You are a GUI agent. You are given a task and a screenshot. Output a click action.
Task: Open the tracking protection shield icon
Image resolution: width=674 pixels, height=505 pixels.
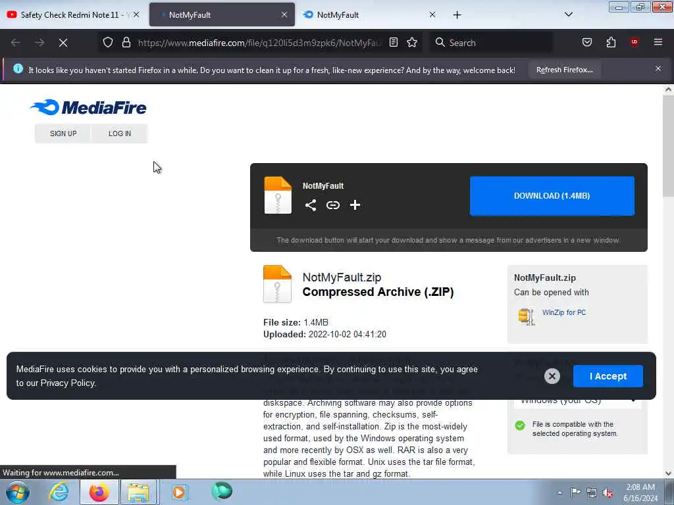[108, 42]
